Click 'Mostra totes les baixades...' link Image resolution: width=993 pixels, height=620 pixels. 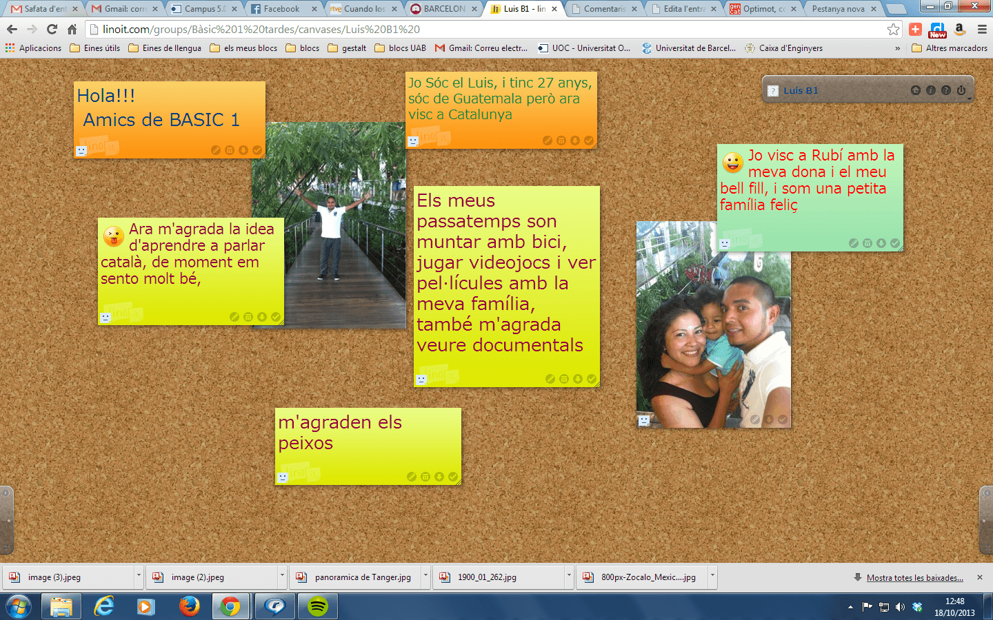click(914, 577)
